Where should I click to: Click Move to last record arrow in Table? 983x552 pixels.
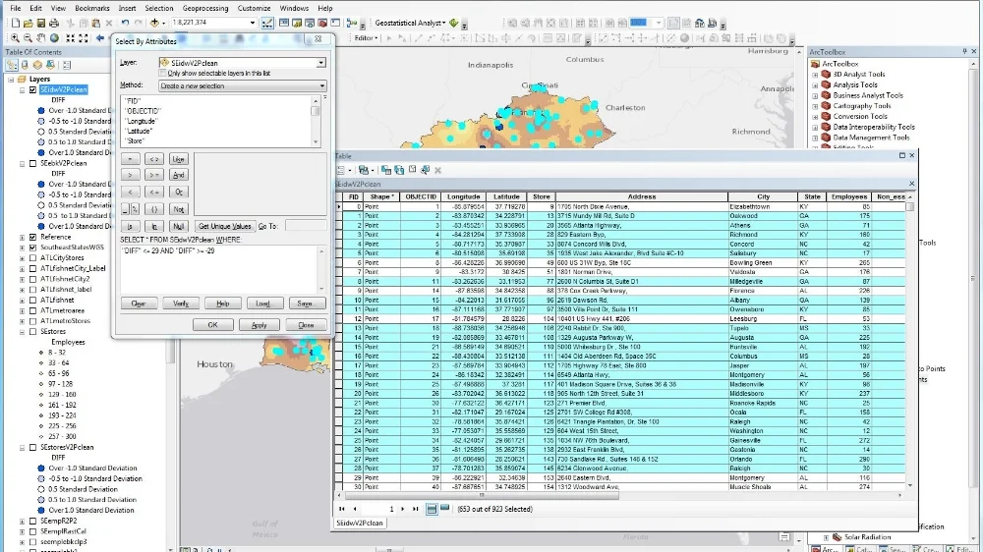[415, 509]
